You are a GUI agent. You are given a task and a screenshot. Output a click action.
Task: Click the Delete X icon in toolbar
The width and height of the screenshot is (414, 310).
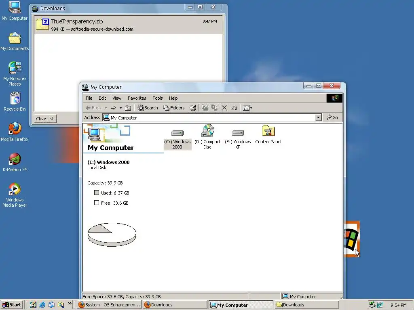[x=224, y=108]
